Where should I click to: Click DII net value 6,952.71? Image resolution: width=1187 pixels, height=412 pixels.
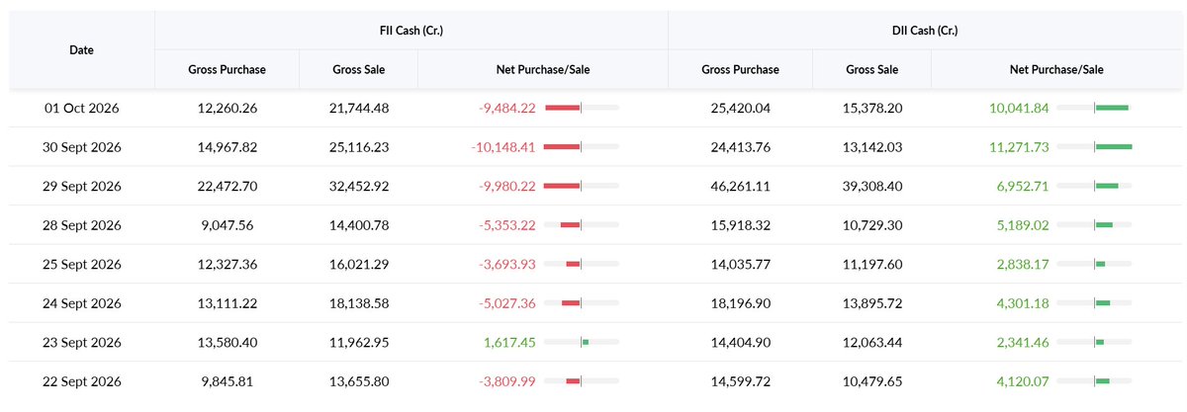[1023, 187]
